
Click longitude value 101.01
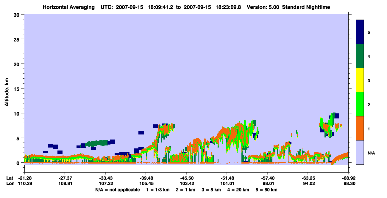pos(227,184)
